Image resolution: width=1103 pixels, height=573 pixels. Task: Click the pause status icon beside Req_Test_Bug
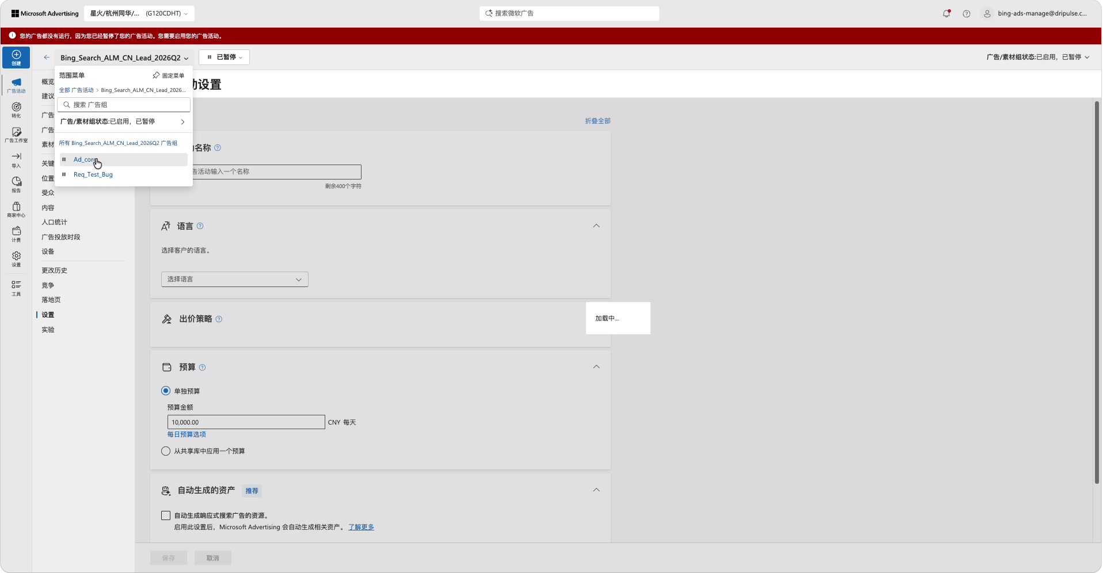(x=64, y=174)
